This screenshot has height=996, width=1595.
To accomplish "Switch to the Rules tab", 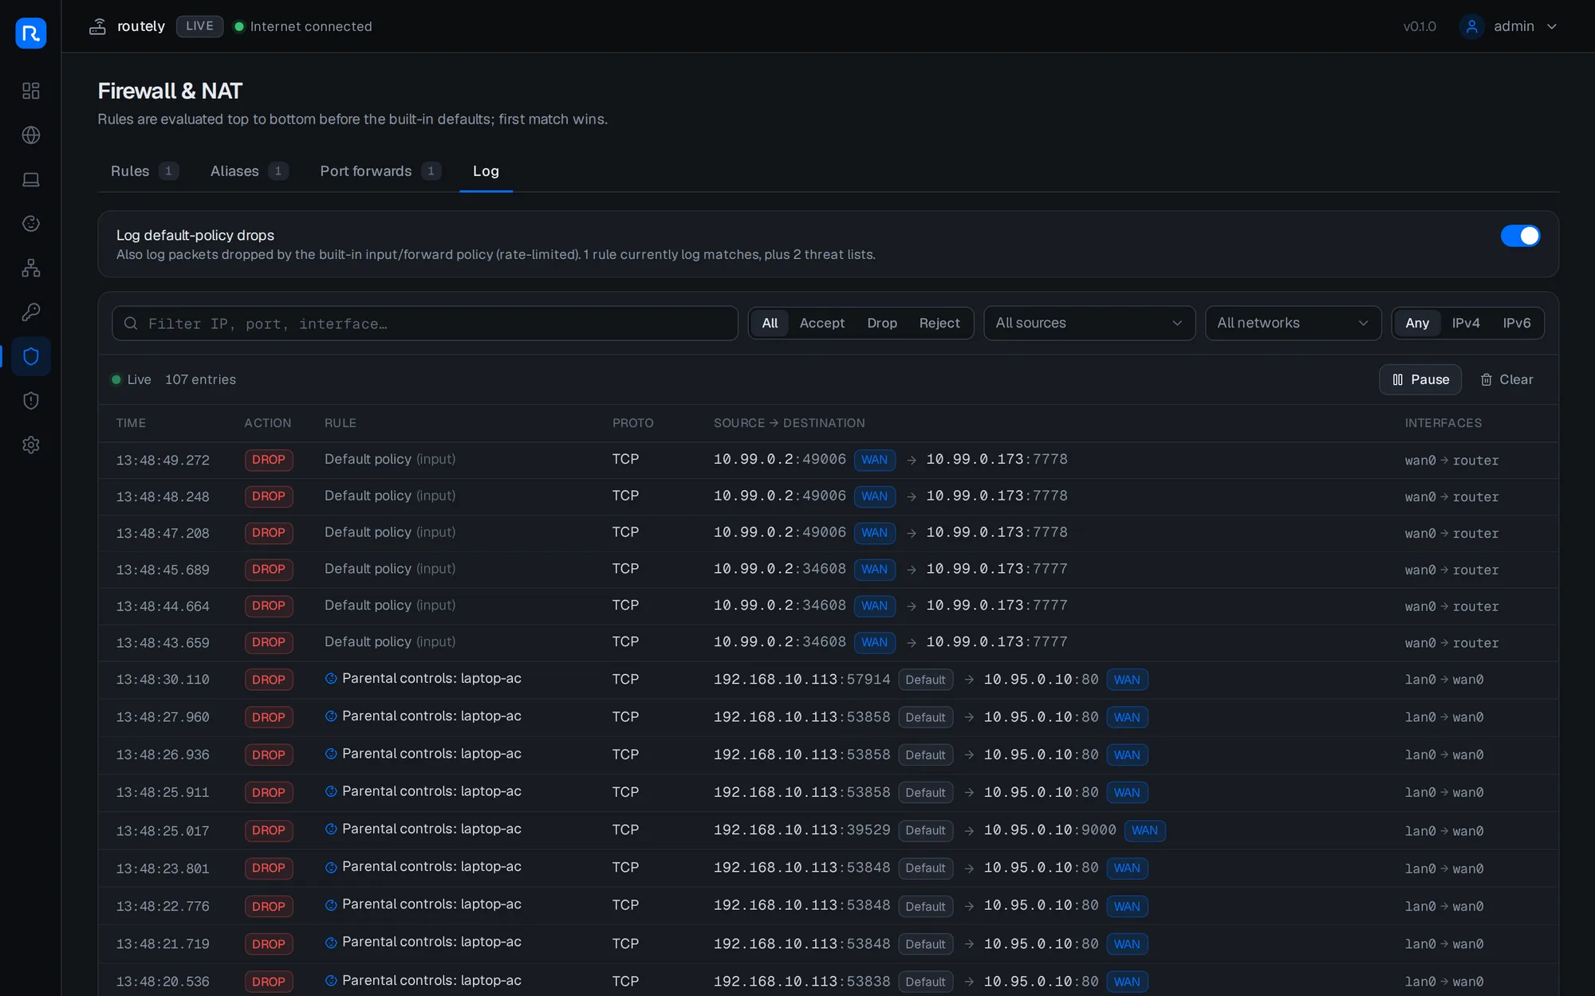I will coord(144,171).
